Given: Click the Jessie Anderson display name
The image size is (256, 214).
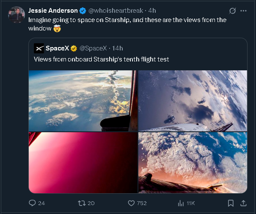Looking at the screenshot, I should pyautogui.click(x=53, y=11).
